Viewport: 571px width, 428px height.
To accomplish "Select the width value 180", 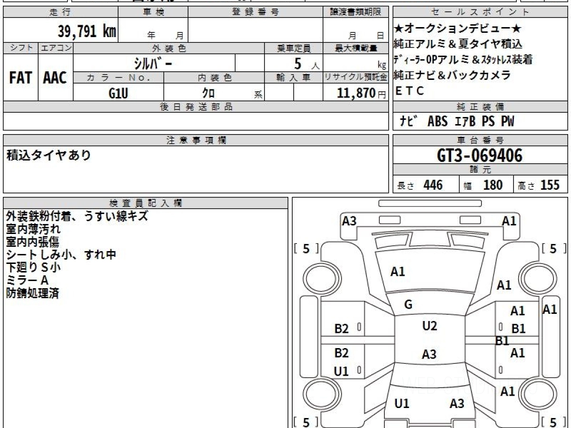I will click(492, 185).
